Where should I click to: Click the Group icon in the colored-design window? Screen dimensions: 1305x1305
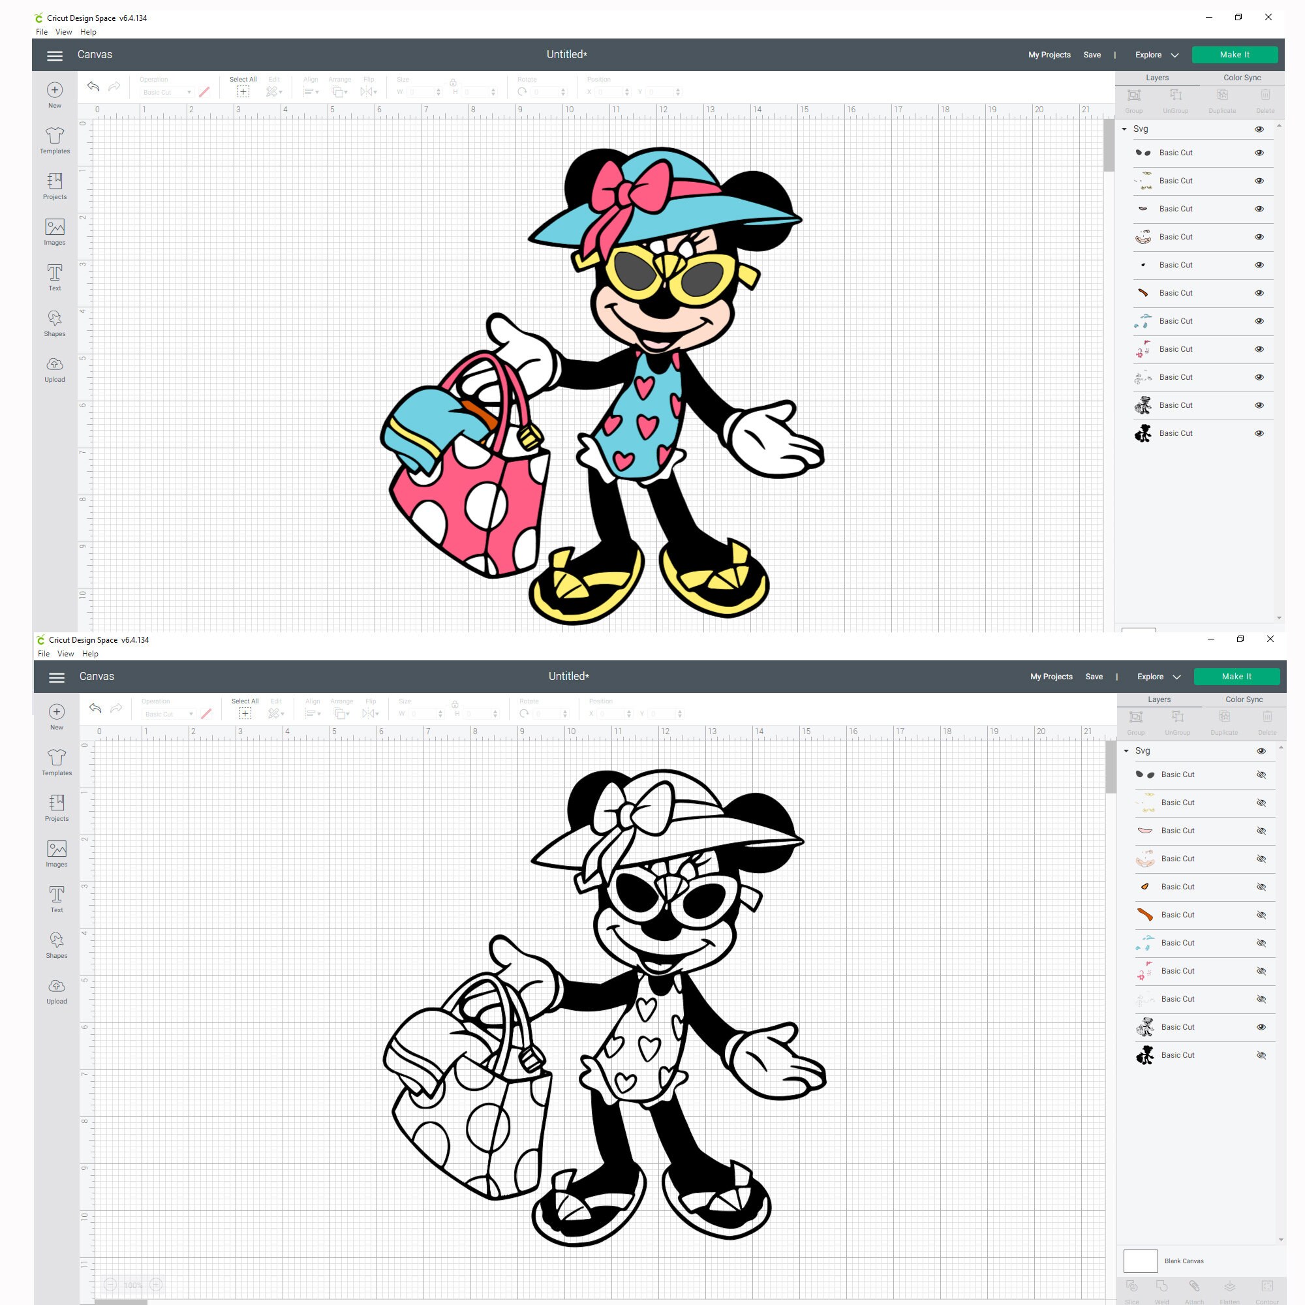tap(1134, 95)
